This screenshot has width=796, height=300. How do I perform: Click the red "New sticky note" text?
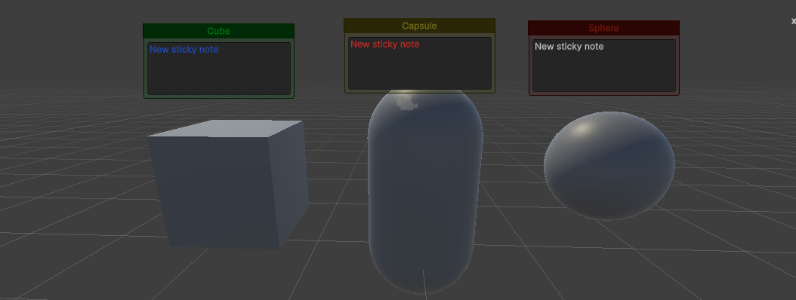coord(385,44)
